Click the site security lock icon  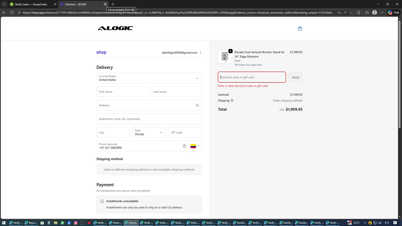[19, 13]
